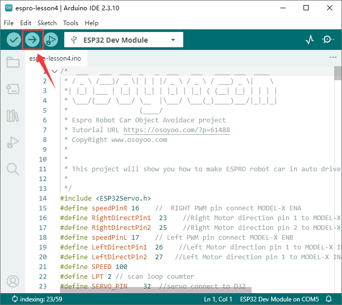This screenshot has width=342, height=305.
Task: Open the editor tab more-options ellipsis
Action: click(333, 57)
